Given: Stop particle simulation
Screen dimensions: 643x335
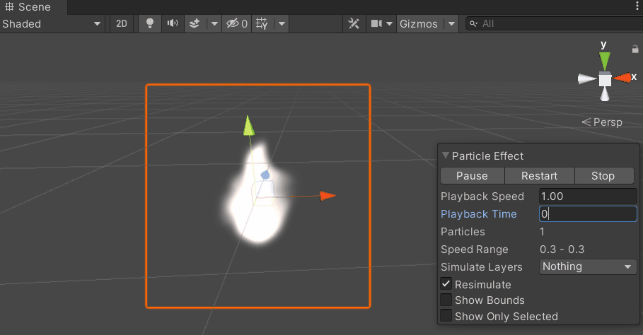Looking at the screenshot, I should pyautogui.click(x=603, y=176).
